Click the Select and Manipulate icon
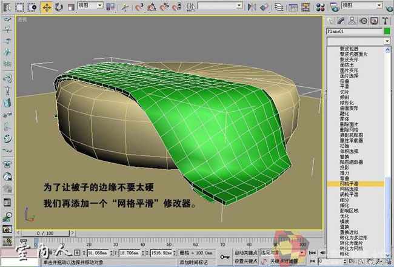Image resolution: width=394 pixels, height=267 pixels. pos(125,7)
